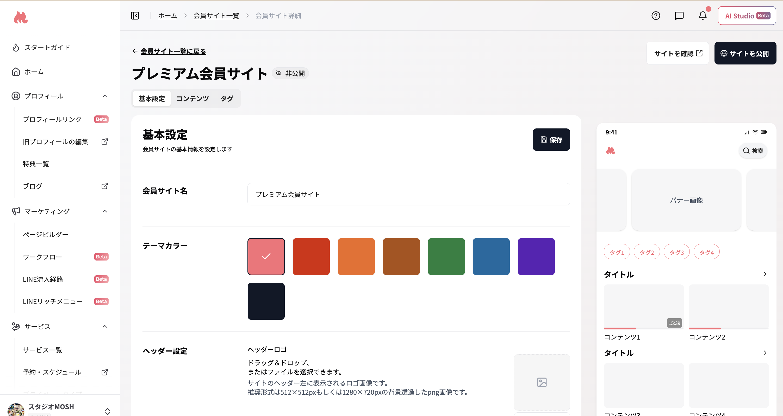The image size is (783, 416).
Task: Click arrow beside second タイトル in preview
Action: [765, 353]
